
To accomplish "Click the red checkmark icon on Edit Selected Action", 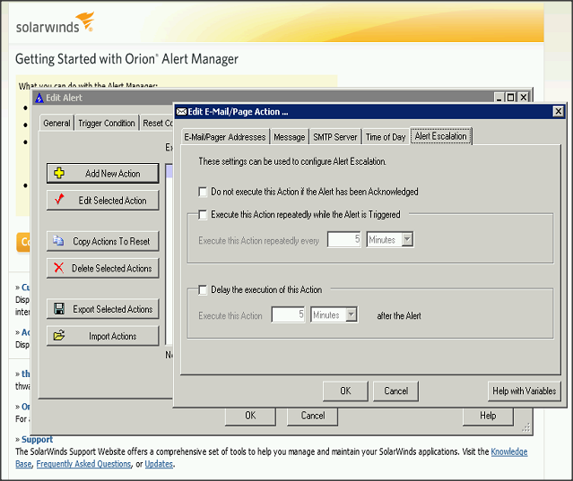I will [59, 200].
